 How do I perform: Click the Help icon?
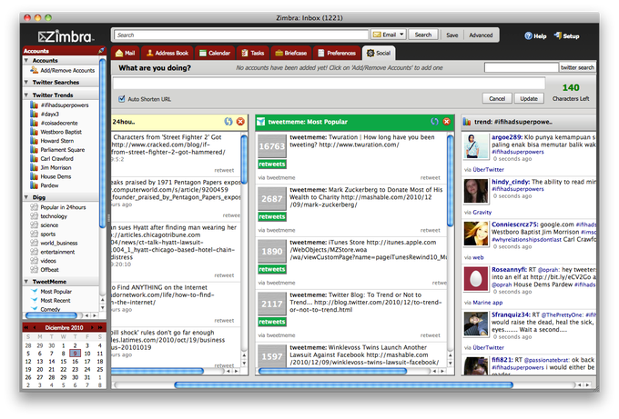click(528, 35)
